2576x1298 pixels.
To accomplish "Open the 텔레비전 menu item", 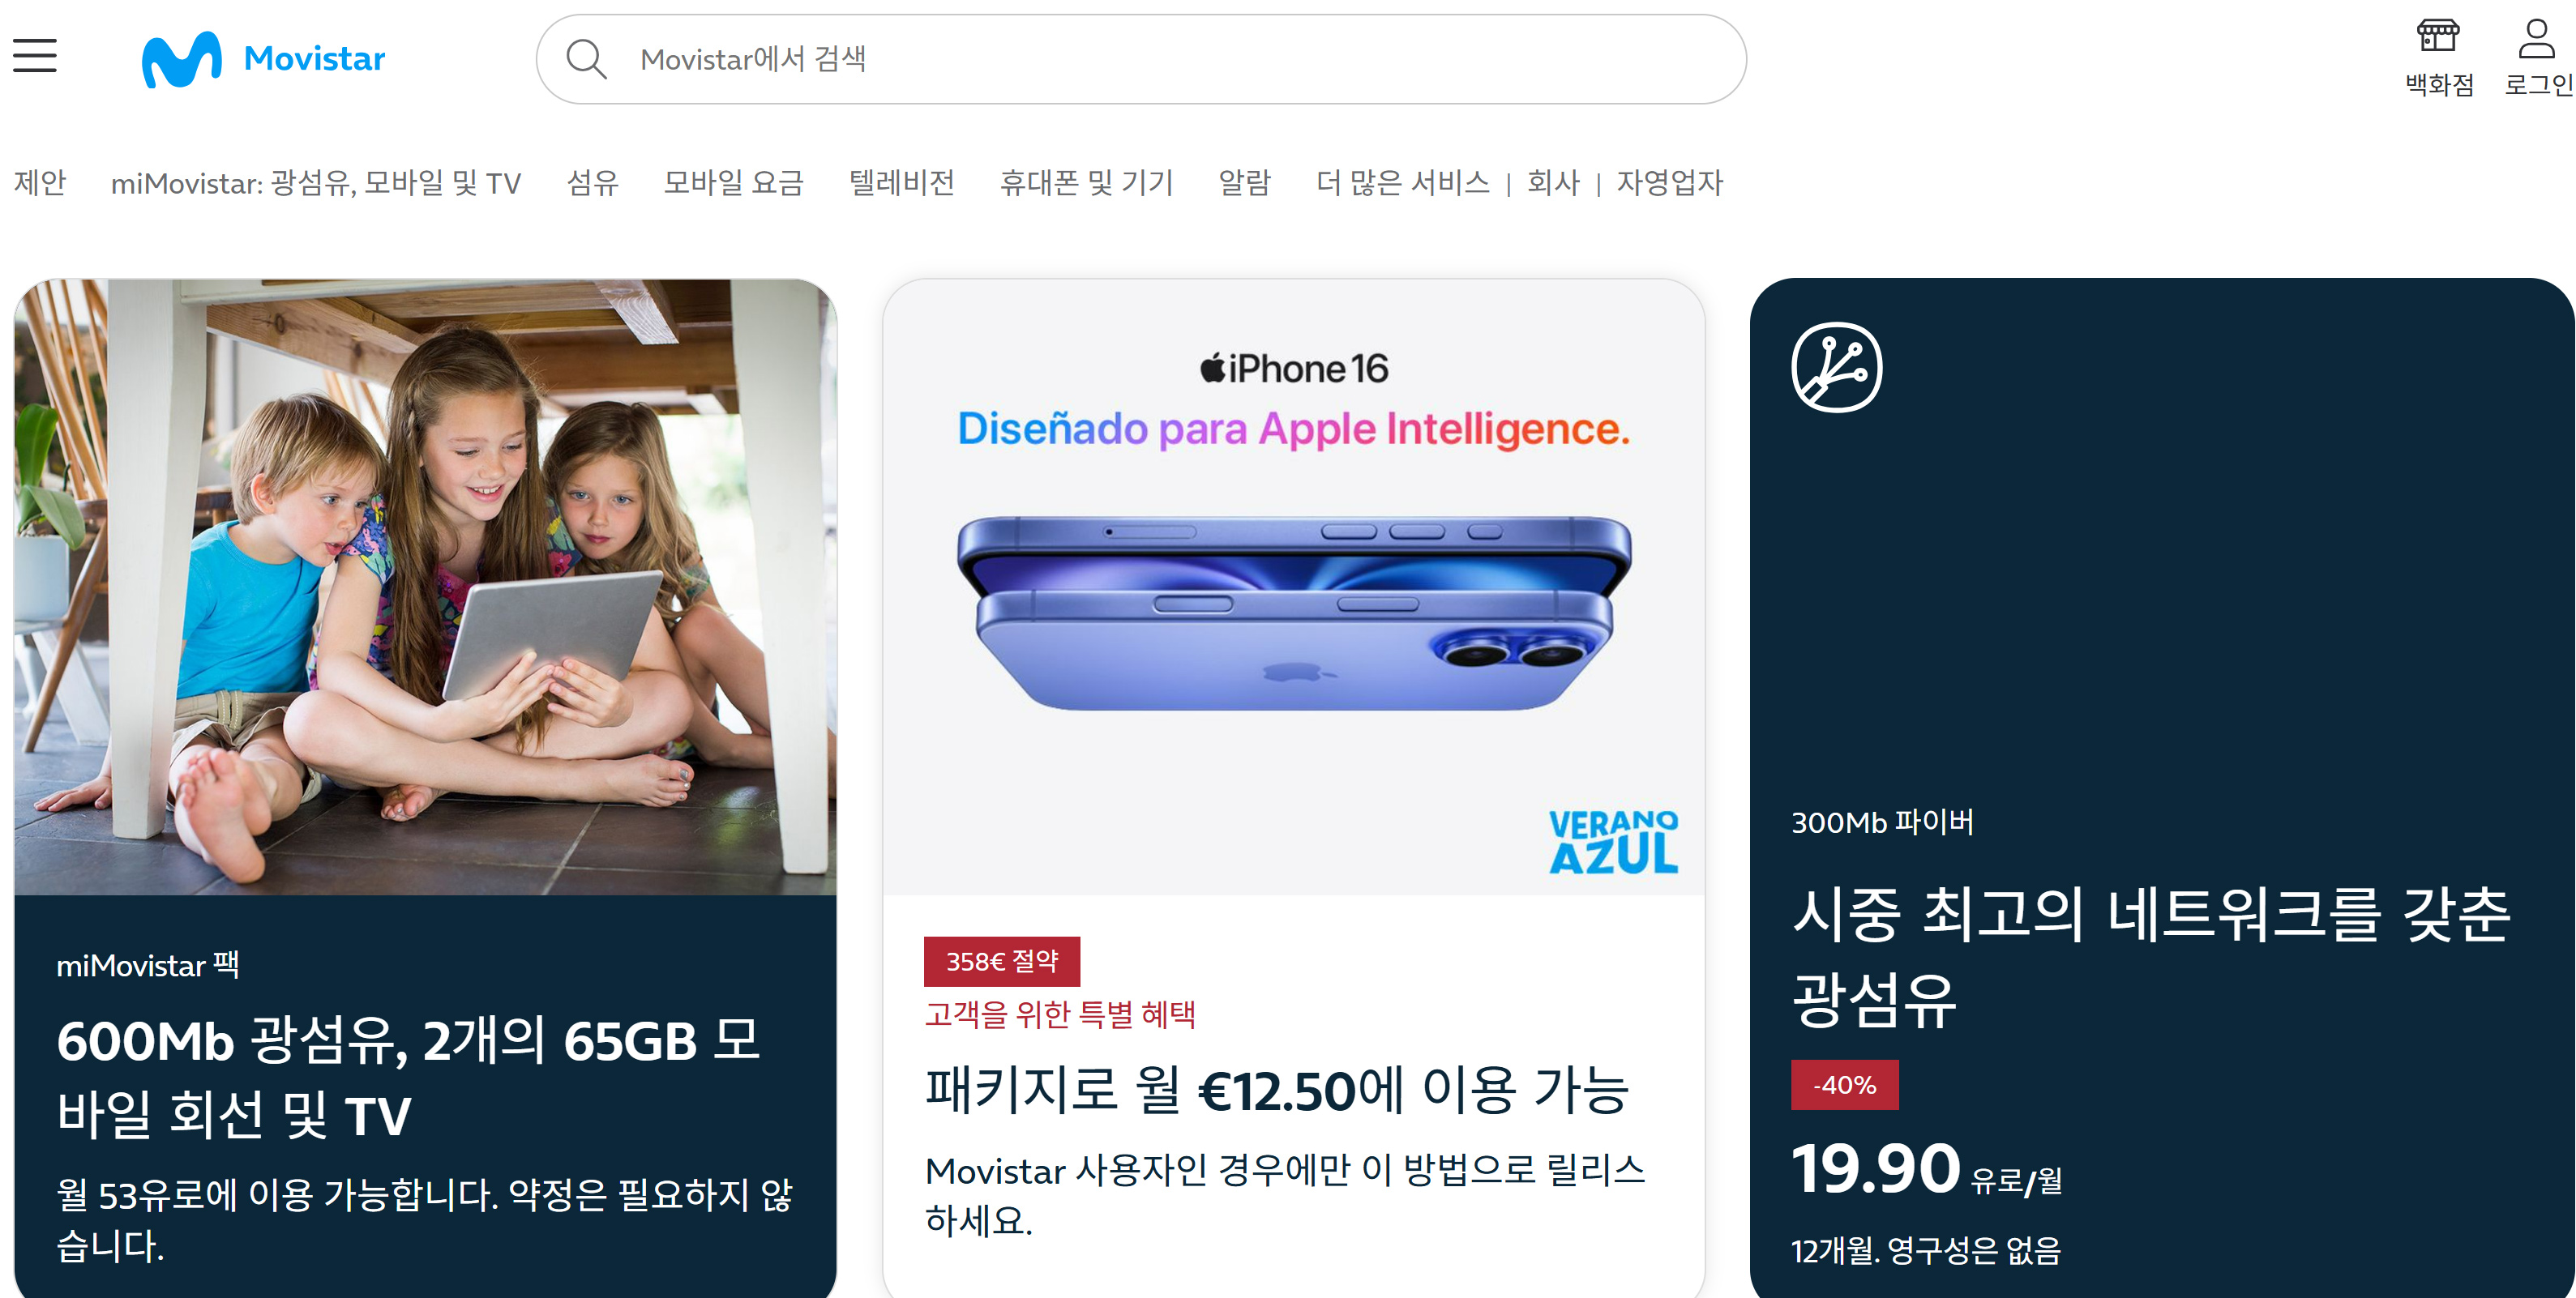I will (902, 183).
